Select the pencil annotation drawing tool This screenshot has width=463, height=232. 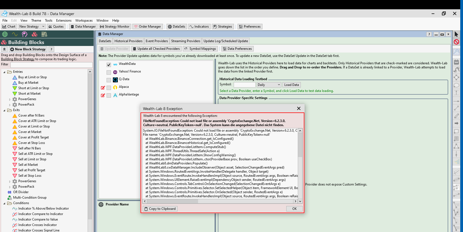tap(456, 116)
